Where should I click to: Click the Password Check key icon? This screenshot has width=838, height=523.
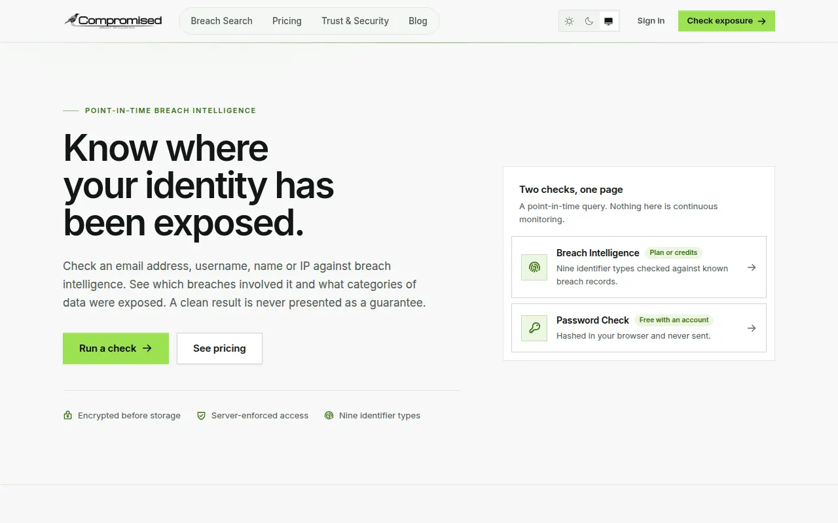click(534, 328)
